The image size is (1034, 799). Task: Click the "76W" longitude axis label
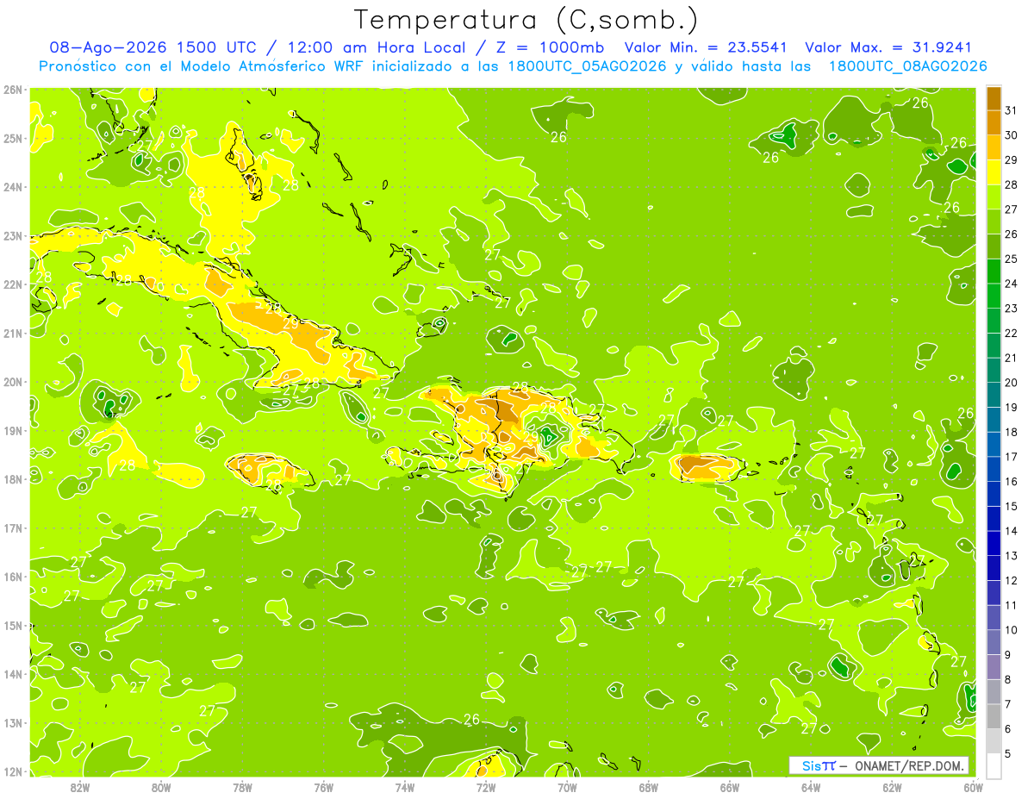(324, 787)
